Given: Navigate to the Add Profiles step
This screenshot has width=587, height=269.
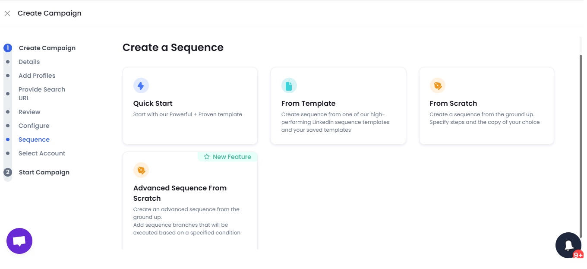Looking at the screenshot, I should point(37,75).
